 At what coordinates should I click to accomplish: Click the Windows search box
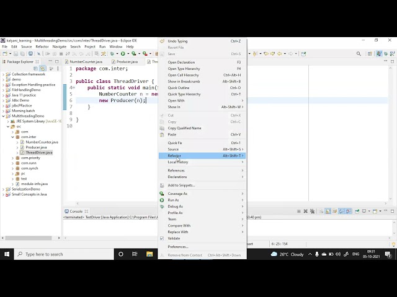64,254
